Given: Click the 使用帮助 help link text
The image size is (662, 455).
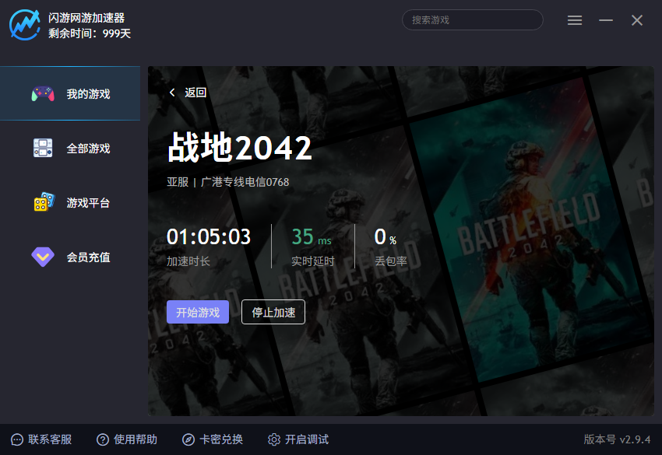Looking at the screenshot, I should click(136, 440).
